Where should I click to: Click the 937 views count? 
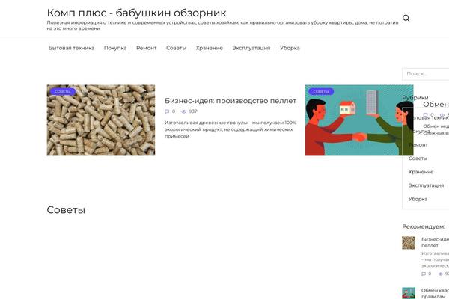click(x=193, y=111)
